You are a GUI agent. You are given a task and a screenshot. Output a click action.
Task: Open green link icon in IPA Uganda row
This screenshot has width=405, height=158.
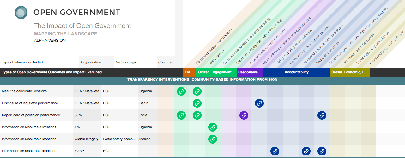(x=213, y=127)
